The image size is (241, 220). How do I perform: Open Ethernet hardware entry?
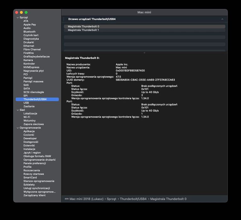pyautogui.click(x=29, y=46)
